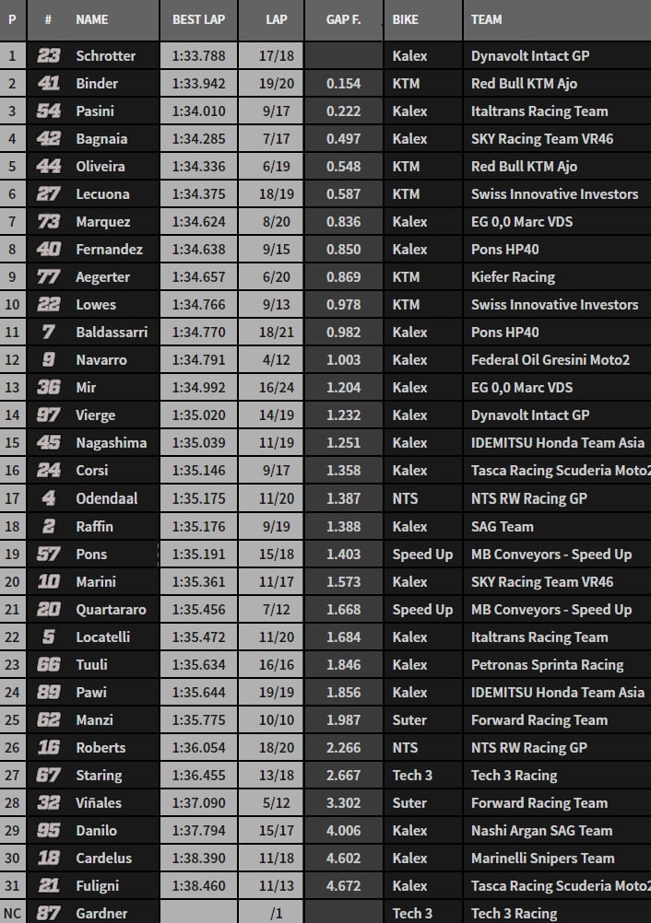Open rider name Pasini
The height and width of the screenshot is (923, 651).
pos(96,111)
